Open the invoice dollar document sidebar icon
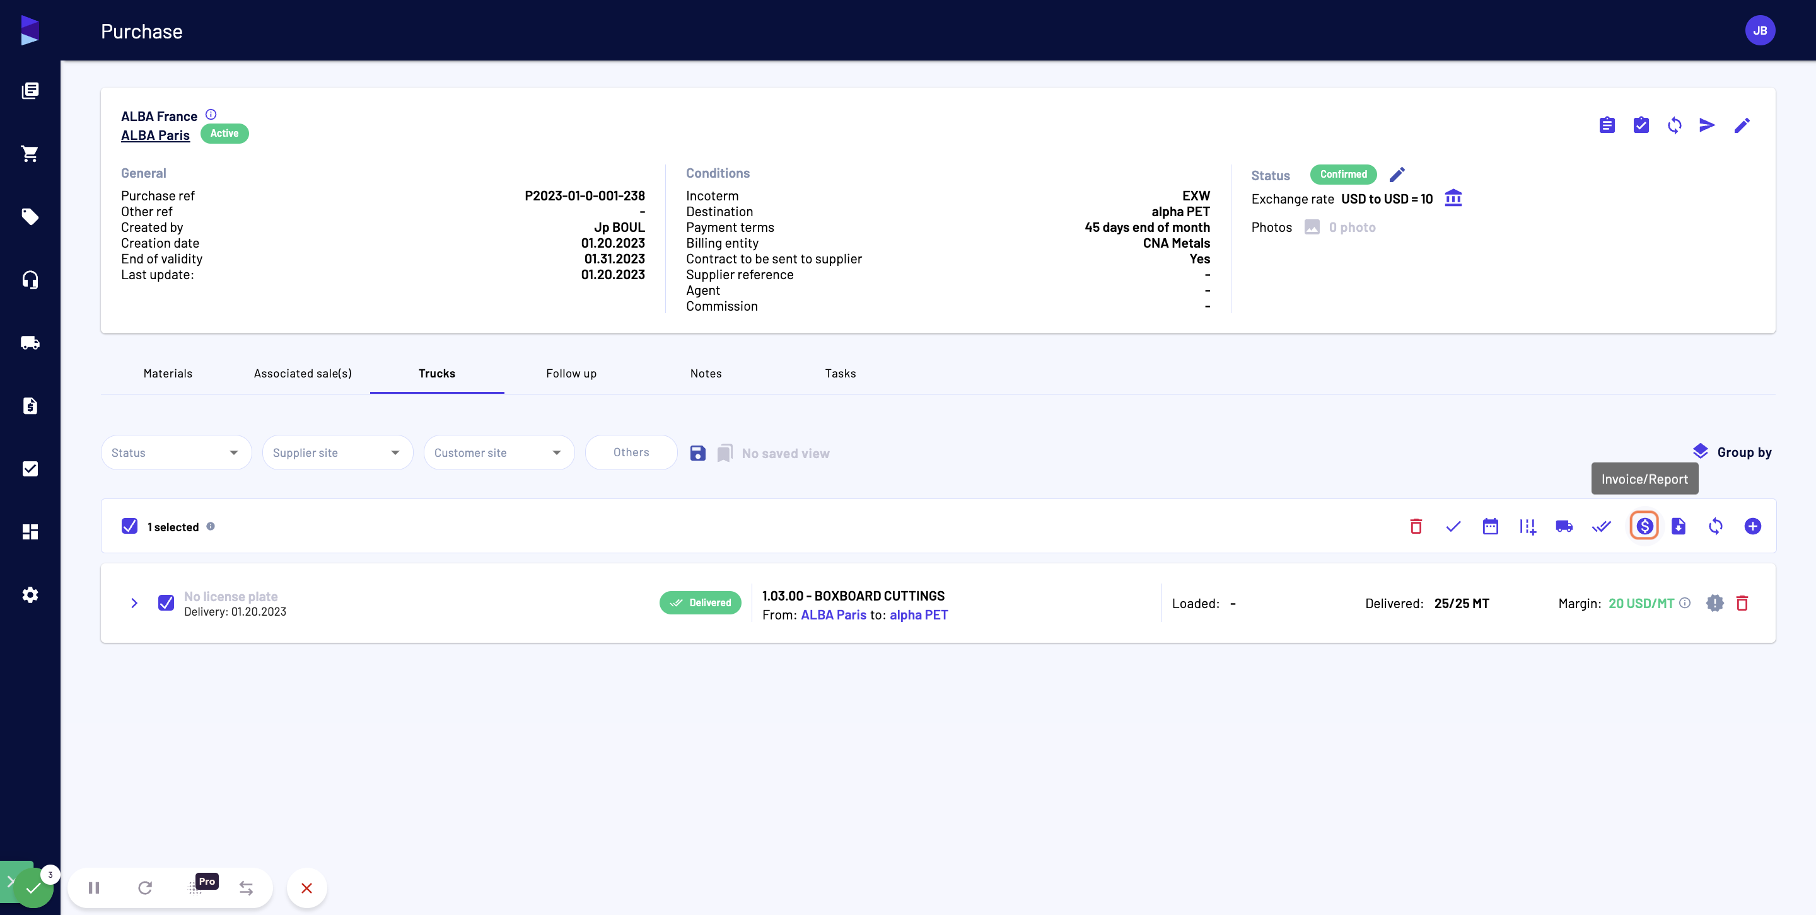Viewport: 1816px width, 915px height. [x=30, y=406]
